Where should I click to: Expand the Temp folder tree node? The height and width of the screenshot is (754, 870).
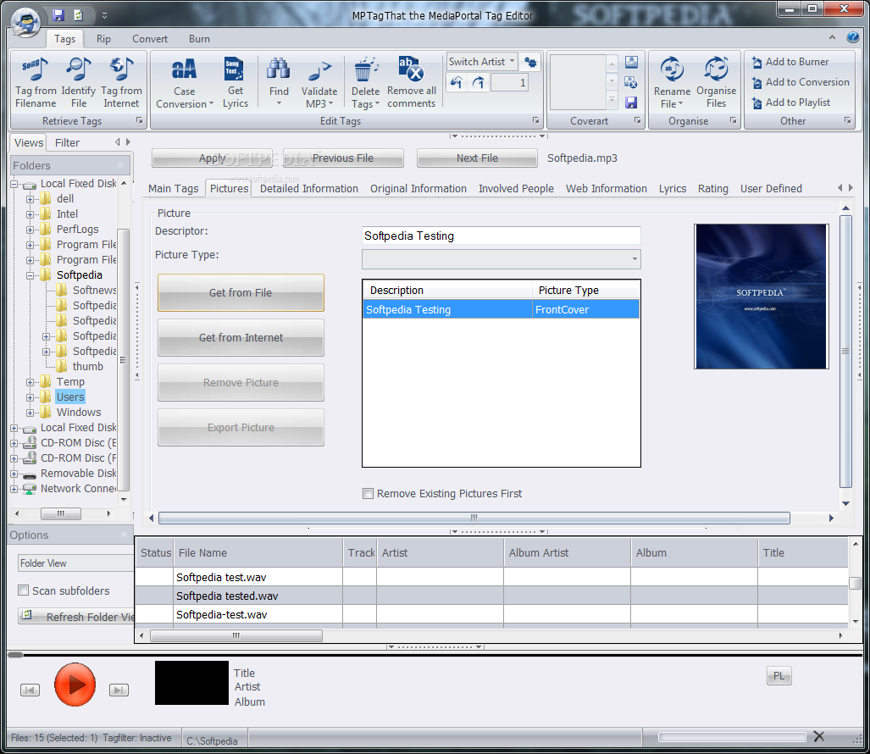pyautogui.click(x=30, y=382)
